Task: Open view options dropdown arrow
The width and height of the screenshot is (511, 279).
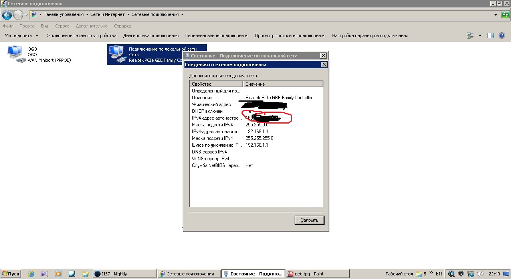Action: pyautogui.click(x=480, y=35)
